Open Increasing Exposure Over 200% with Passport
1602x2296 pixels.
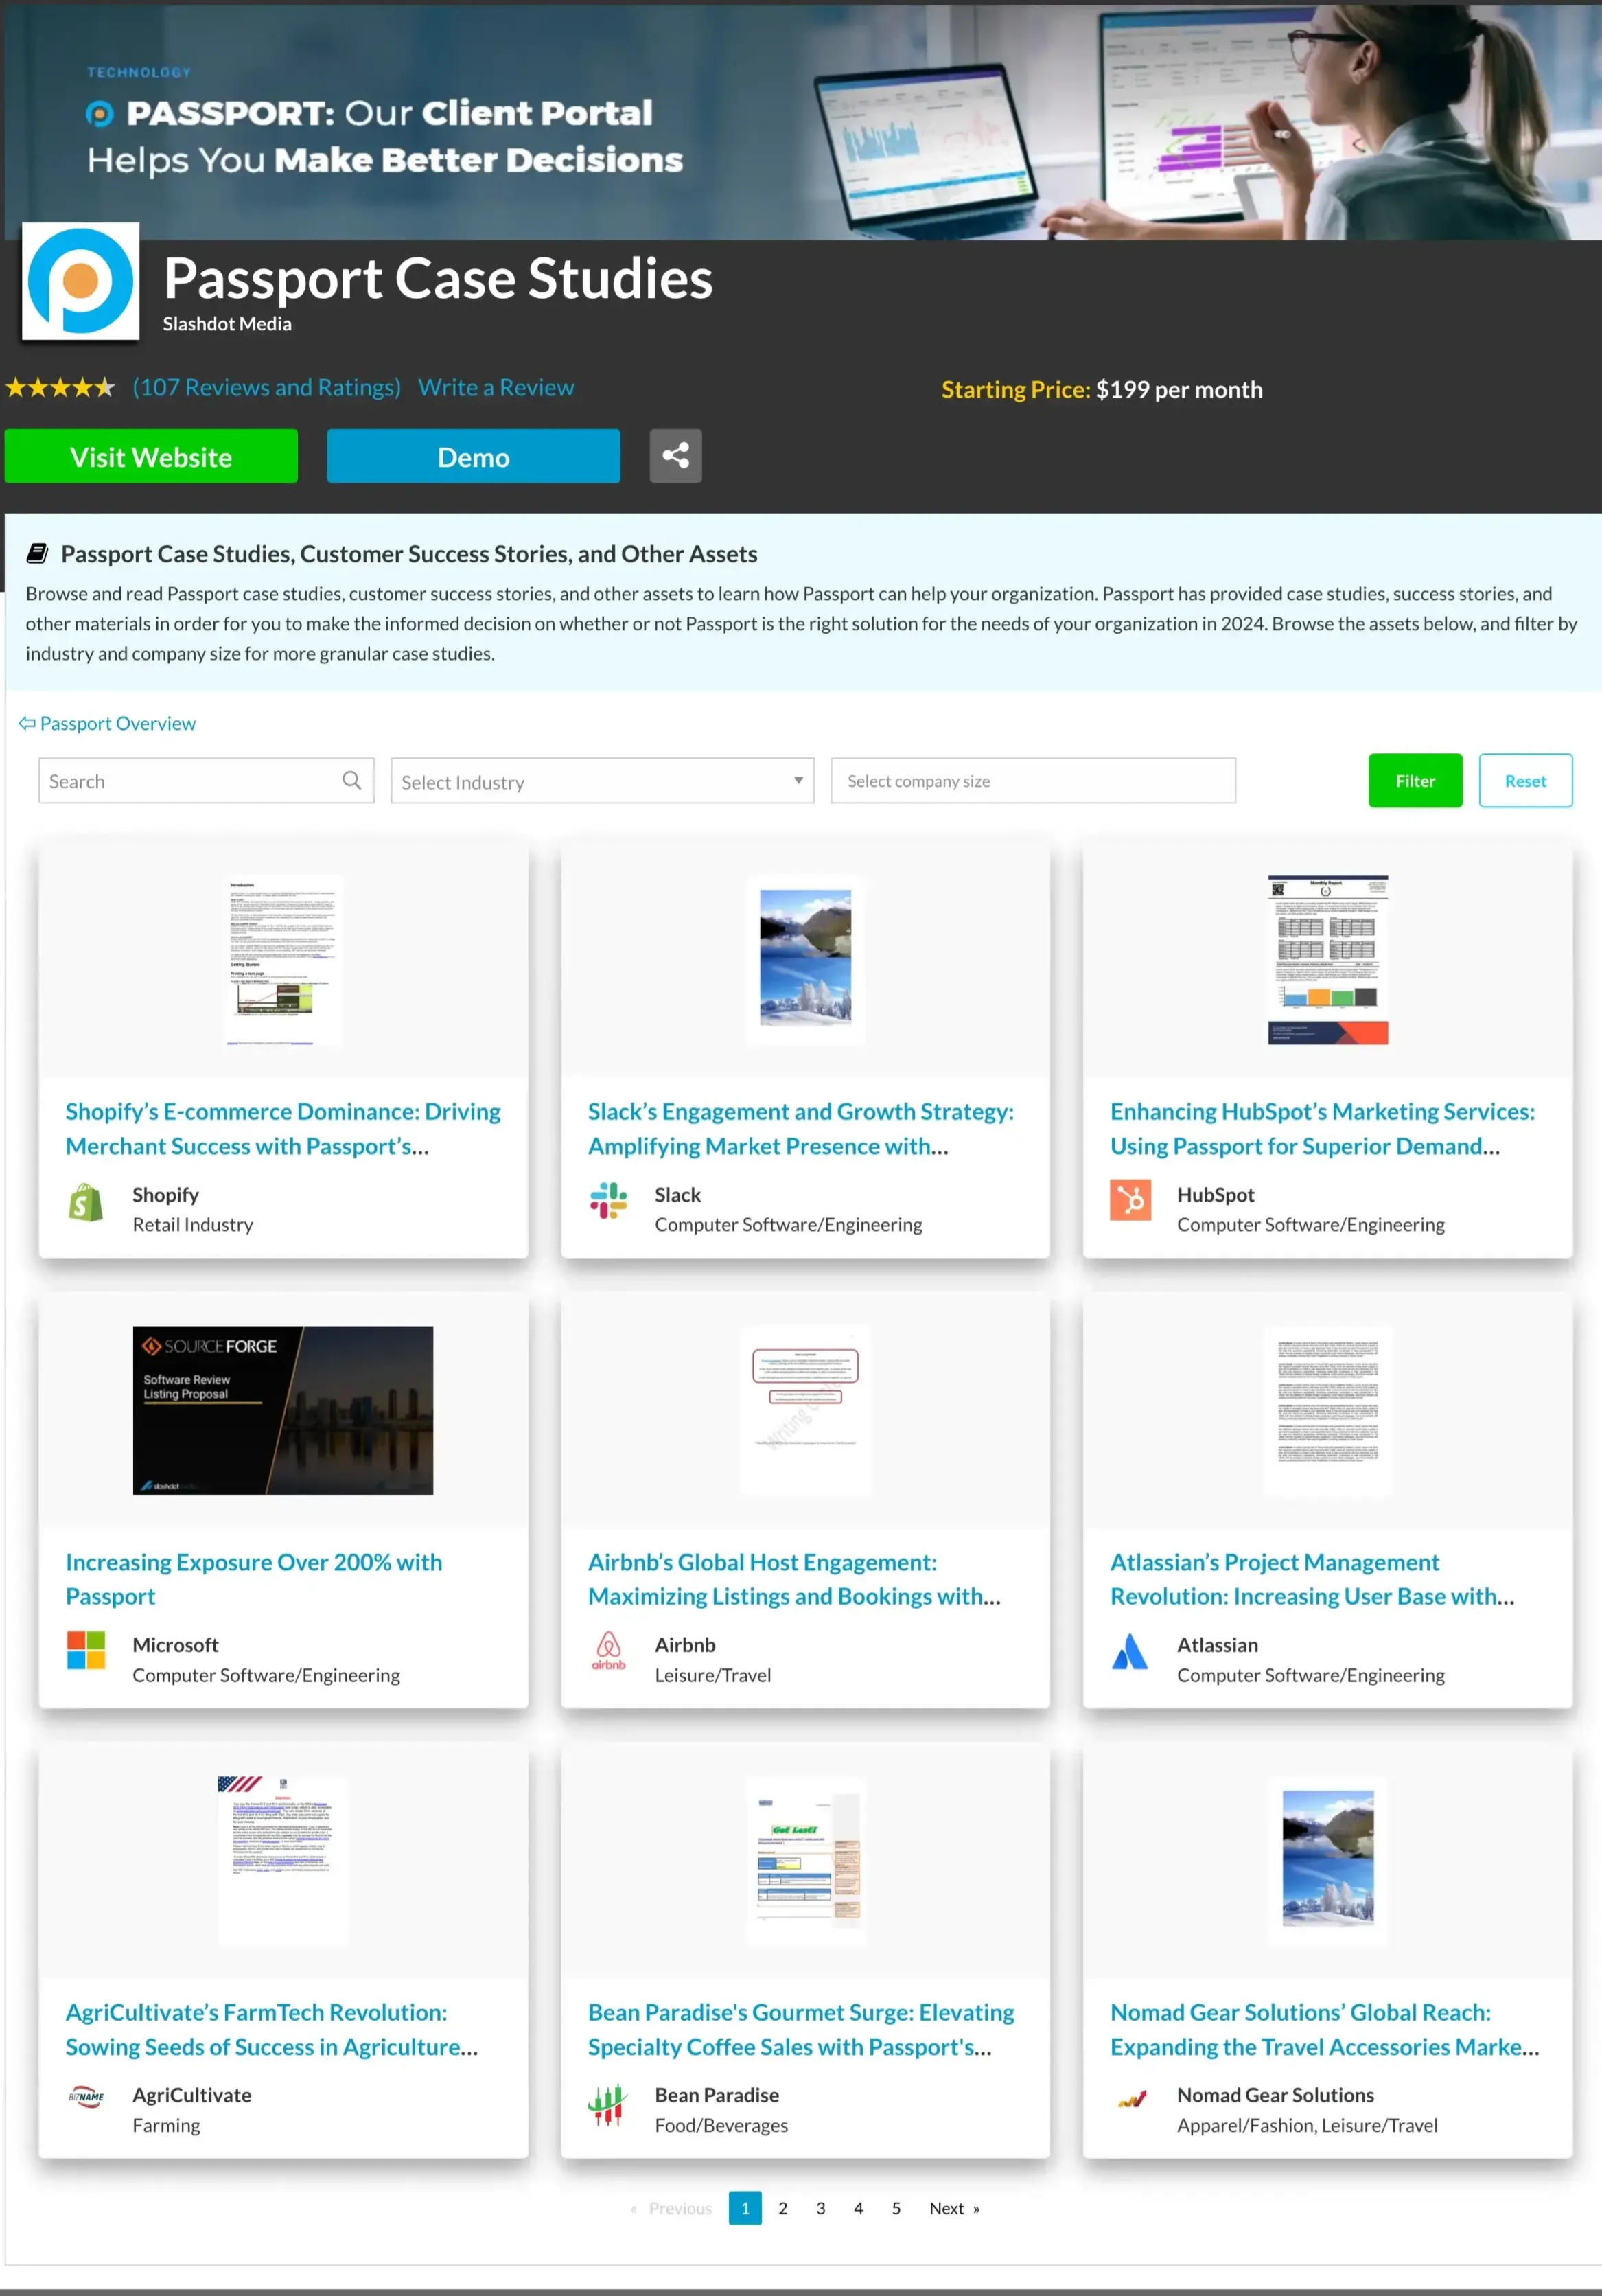click(x=254, y=1579)
